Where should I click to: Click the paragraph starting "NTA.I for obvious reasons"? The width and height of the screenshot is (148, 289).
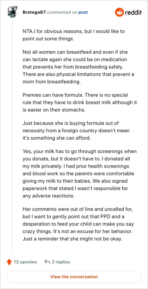click(x=74, y=35)
